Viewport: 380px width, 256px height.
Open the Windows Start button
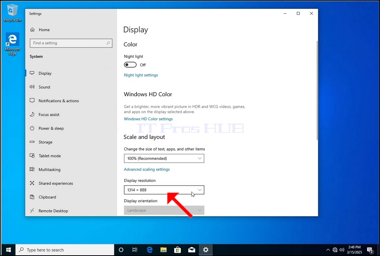pyautogui.click(x=9, y=250)
